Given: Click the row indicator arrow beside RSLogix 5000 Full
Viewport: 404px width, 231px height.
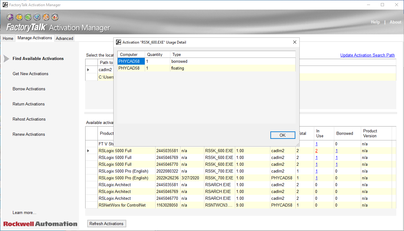Looking at the screenshot, I should [88, 151].
